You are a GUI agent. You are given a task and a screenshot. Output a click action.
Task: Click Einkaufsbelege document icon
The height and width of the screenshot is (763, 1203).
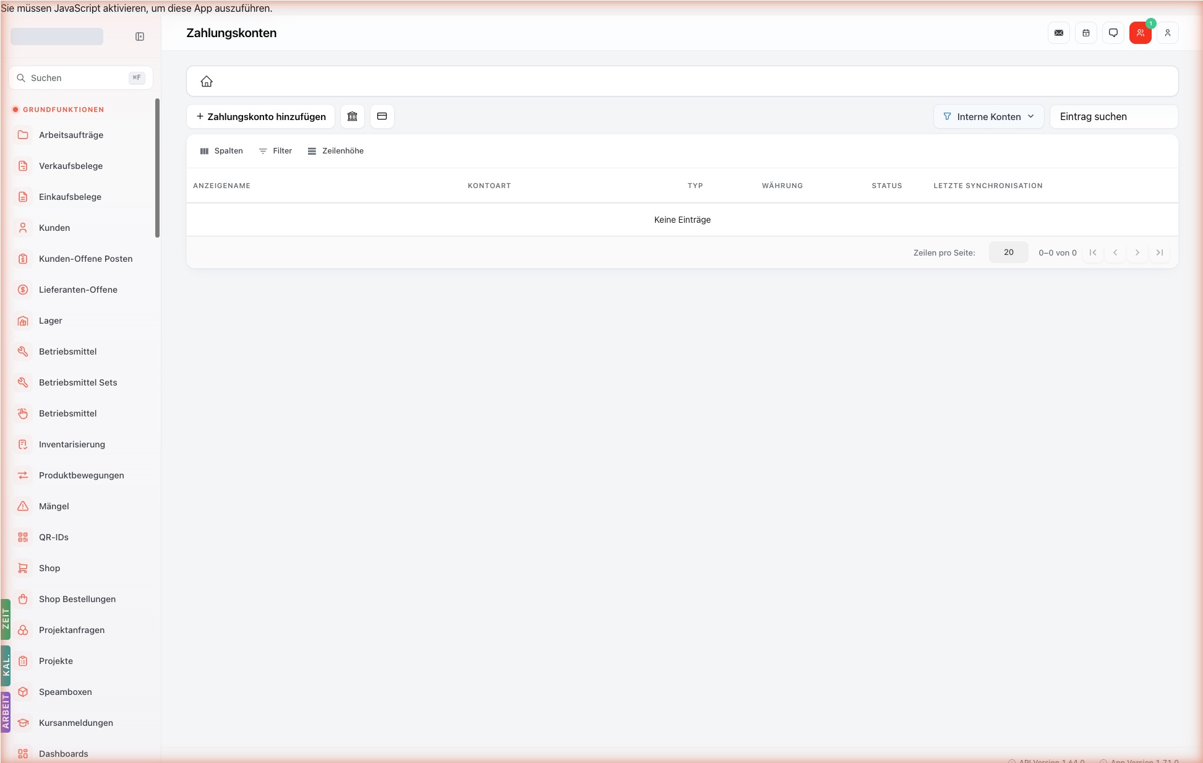click(23, 197)
